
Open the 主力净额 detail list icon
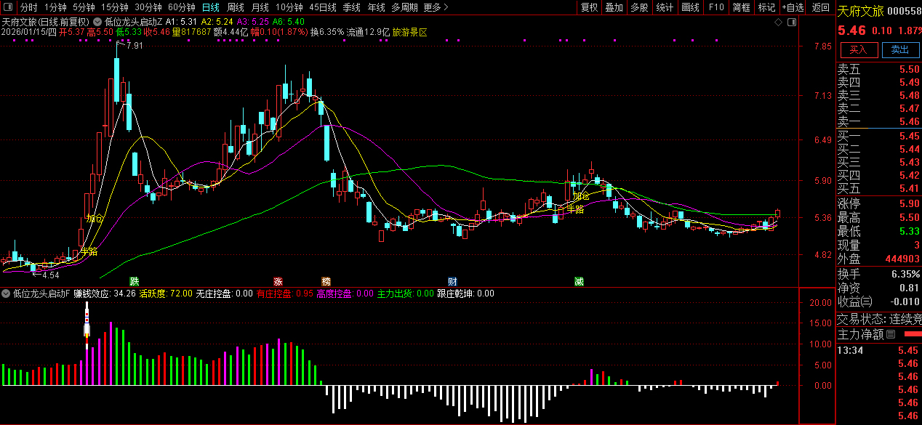(x=891, y=335)
